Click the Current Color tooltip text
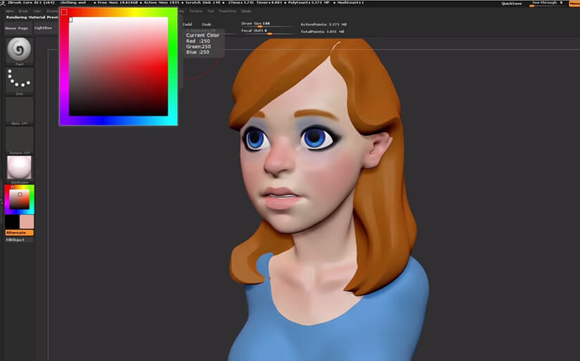The height and width of the screenshot is (361, 580). point(202,35)
